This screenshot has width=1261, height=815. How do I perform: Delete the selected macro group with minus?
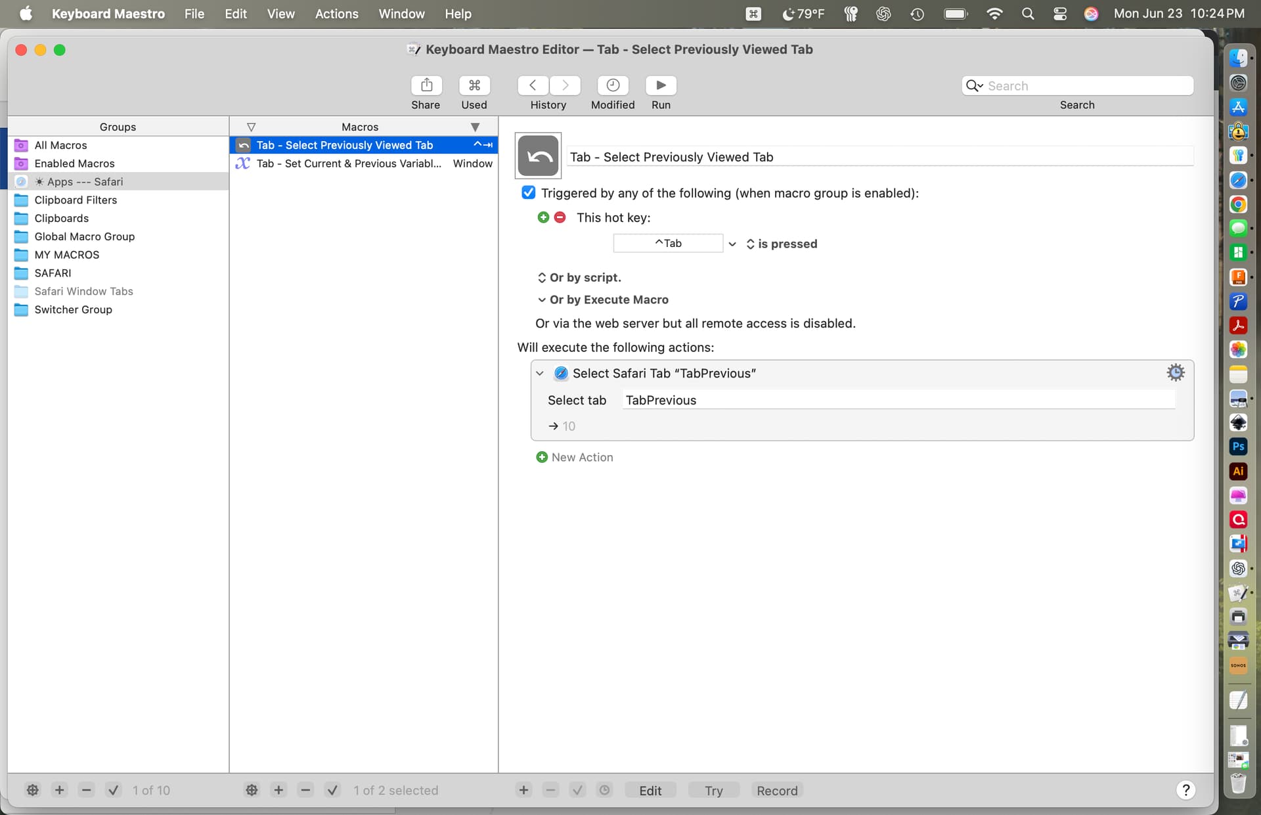pos(86,790)
